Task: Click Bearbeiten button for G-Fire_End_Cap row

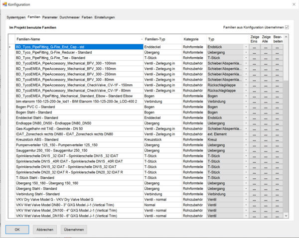Action: pos(277,47)
